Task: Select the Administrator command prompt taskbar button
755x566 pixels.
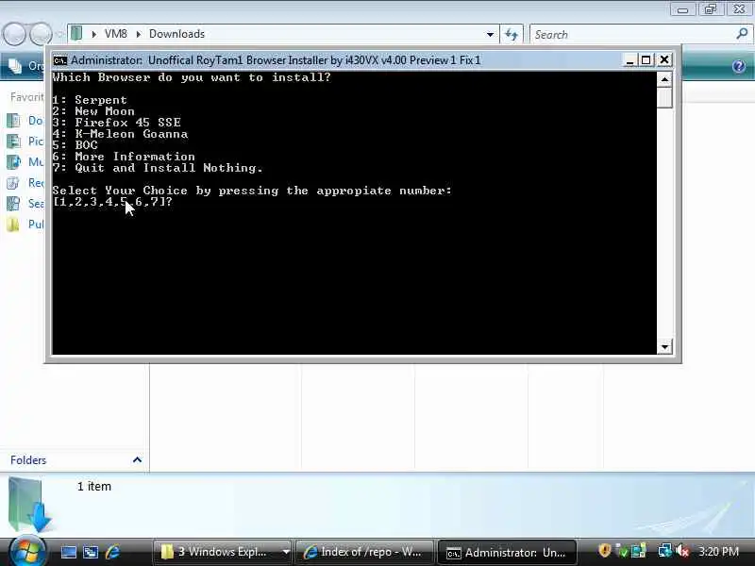Action: point(507,553)
